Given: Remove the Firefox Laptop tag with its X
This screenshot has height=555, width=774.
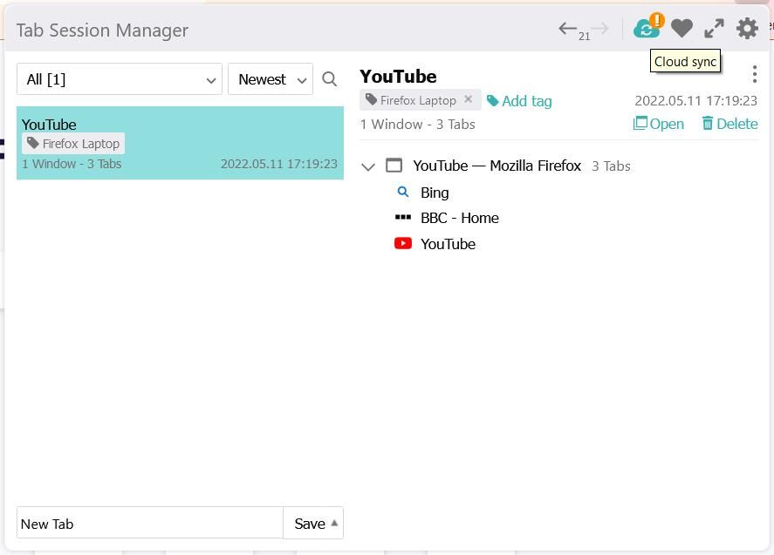Looking at the screenshot, I should coord(469,99).
